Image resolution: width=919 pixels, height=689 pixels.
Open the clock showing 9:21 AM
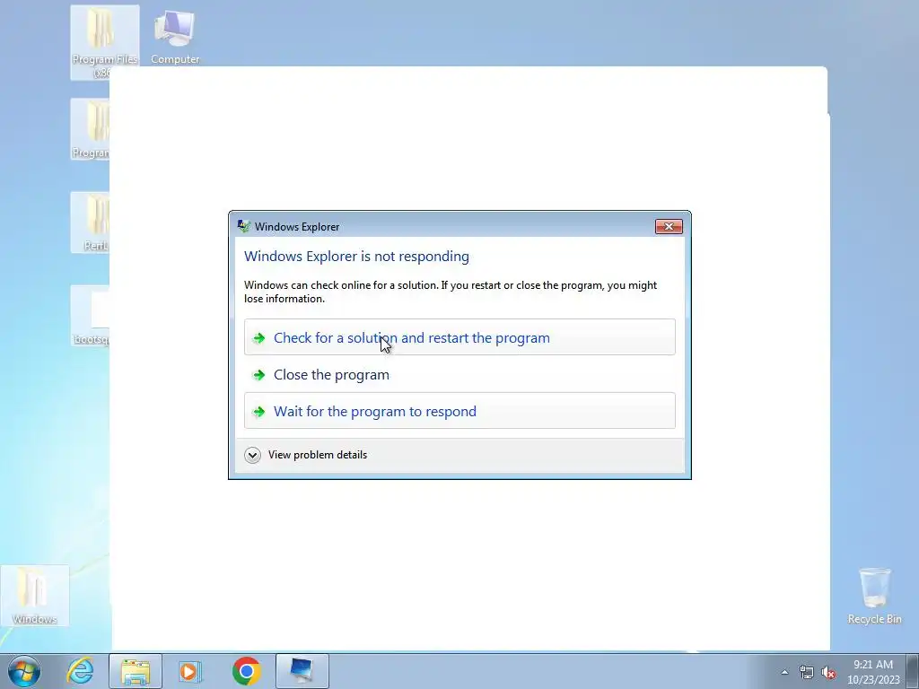click(x=873, y=672)
